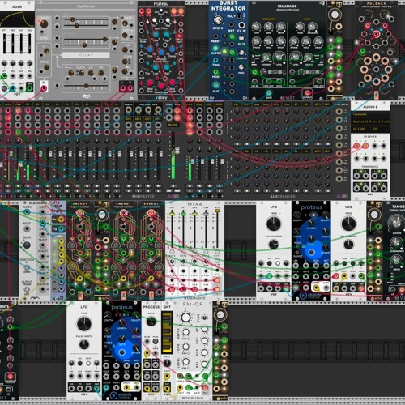Click the ADSR ENV output jack
Image resolution: width=405 pixels, height=405 pixels.
pos(29,87)
